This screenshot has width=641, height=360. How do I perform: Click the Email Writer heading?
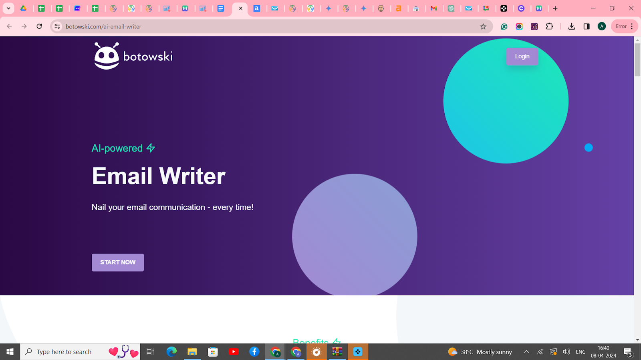[x=159, y=176]
